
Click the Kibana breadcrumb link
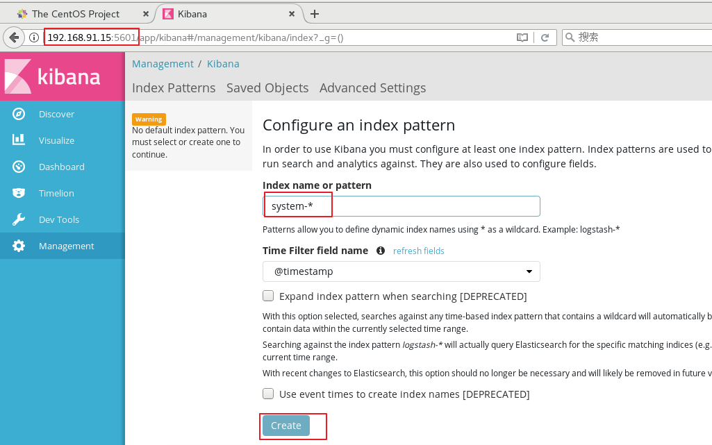tap(223, 64)
